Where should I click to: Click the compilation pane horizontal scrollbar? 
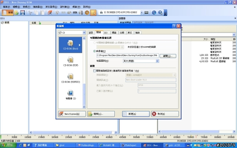pos(72,132)
